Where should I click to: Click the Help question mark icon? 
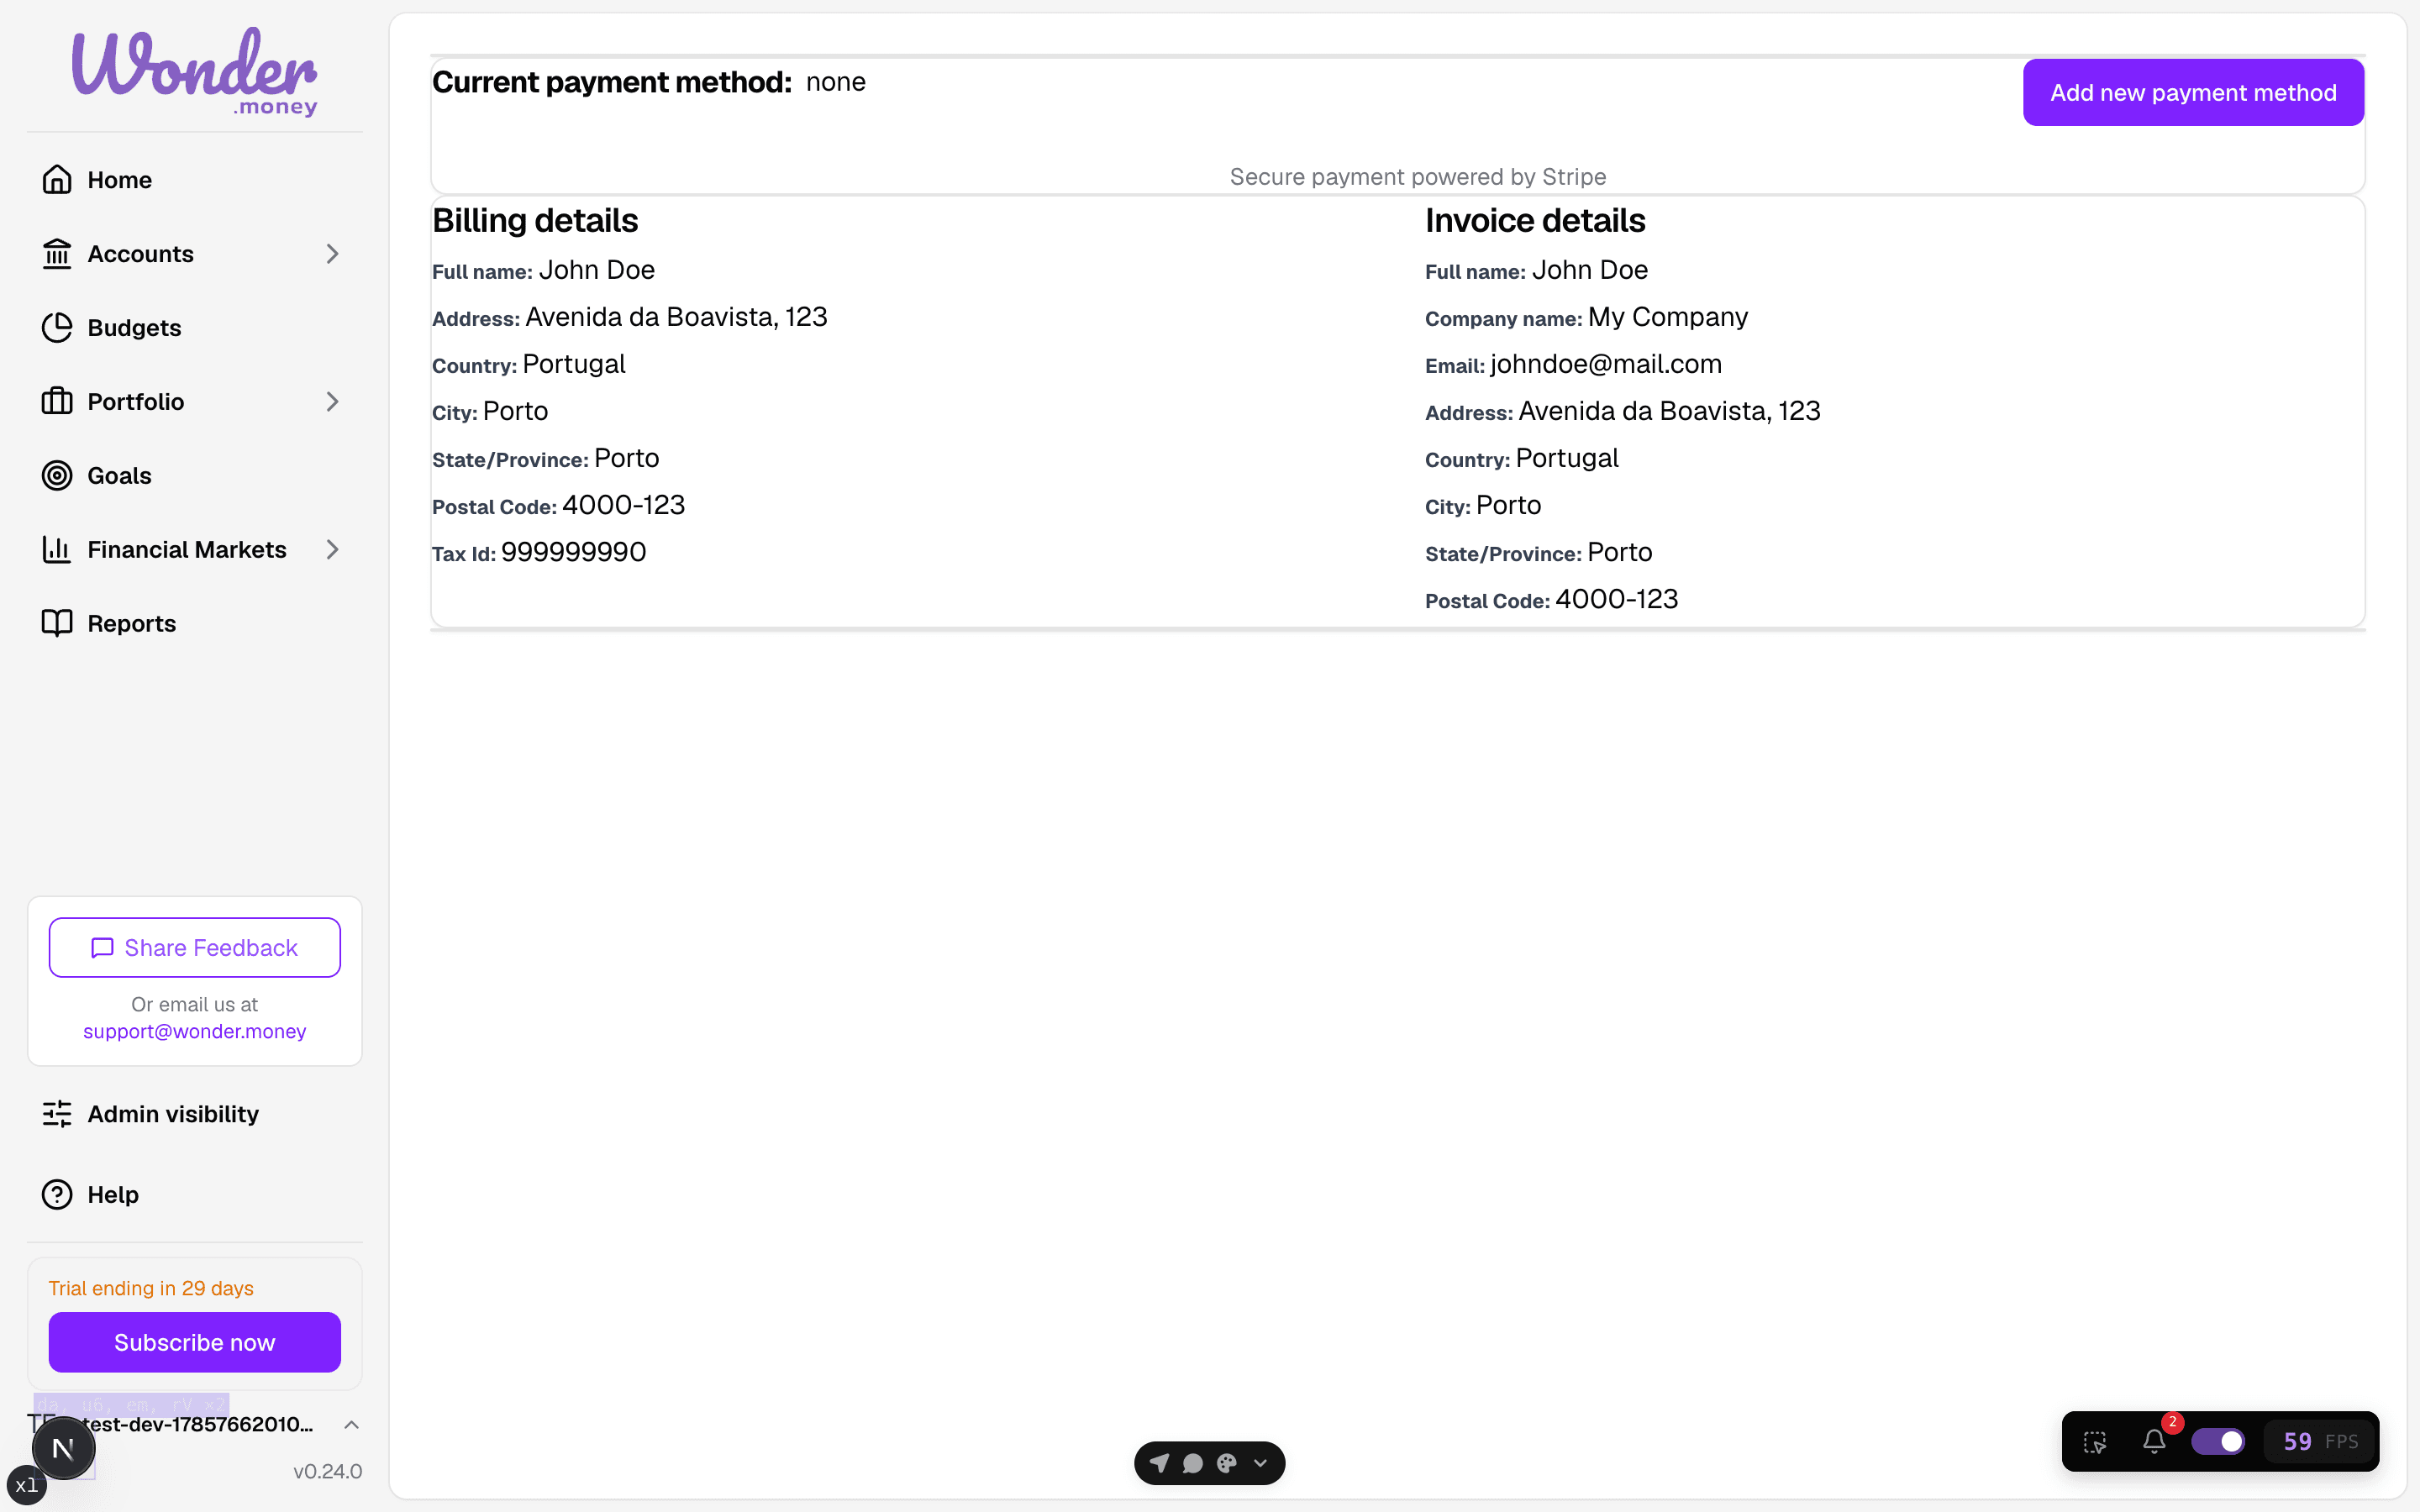[57, 1195]
